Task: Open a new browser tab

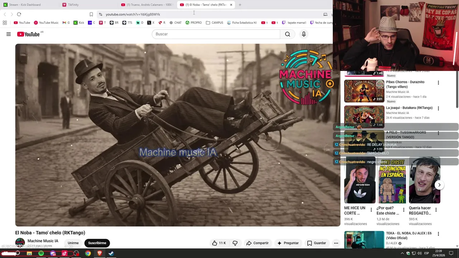Action: [x=240, y=5]
